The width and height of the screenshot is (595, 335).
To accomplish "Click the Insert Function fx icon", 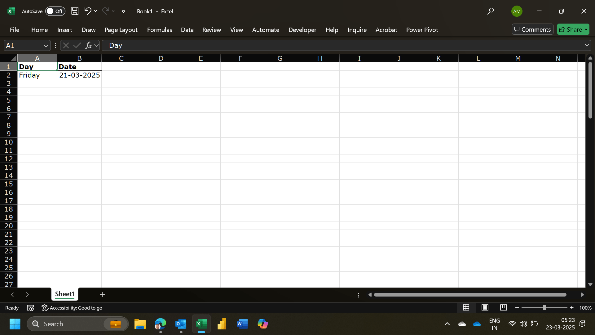I will (x=88, y=46).
